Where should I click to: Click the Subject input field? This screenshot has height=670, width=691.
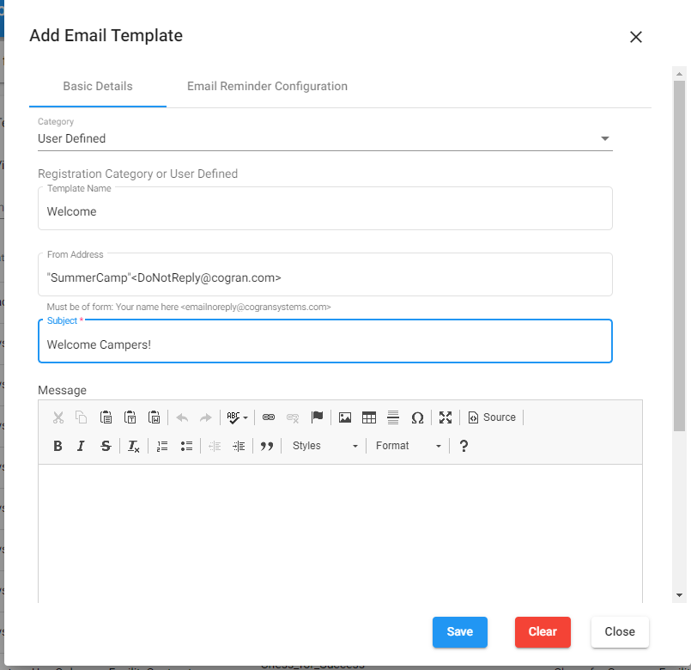pyautogui.click(x=325, y=341)
